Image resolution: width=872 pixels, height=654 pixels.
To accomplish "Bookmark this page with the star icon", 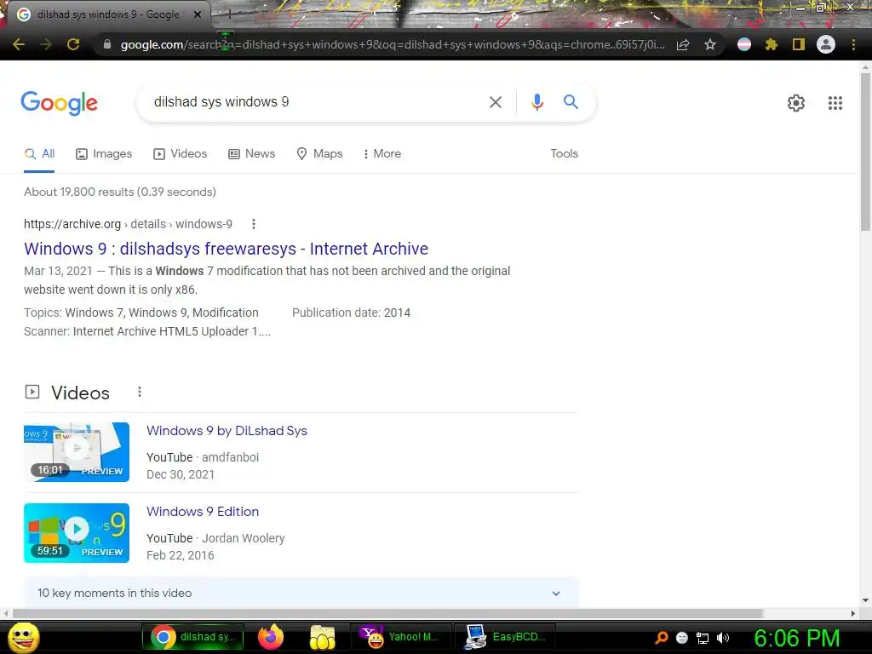I will pos(710,44).
